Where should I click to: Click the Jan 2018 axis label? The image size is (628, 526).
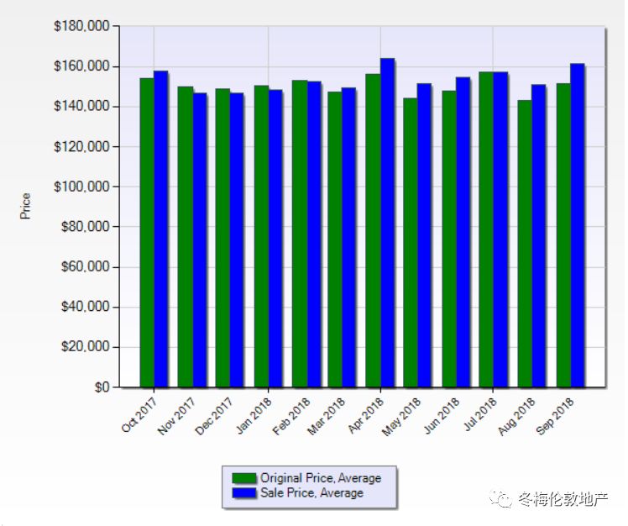[x=254, y=415]
